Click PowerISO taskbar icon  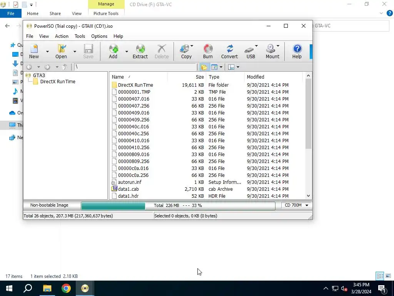[x=85, y=288]
